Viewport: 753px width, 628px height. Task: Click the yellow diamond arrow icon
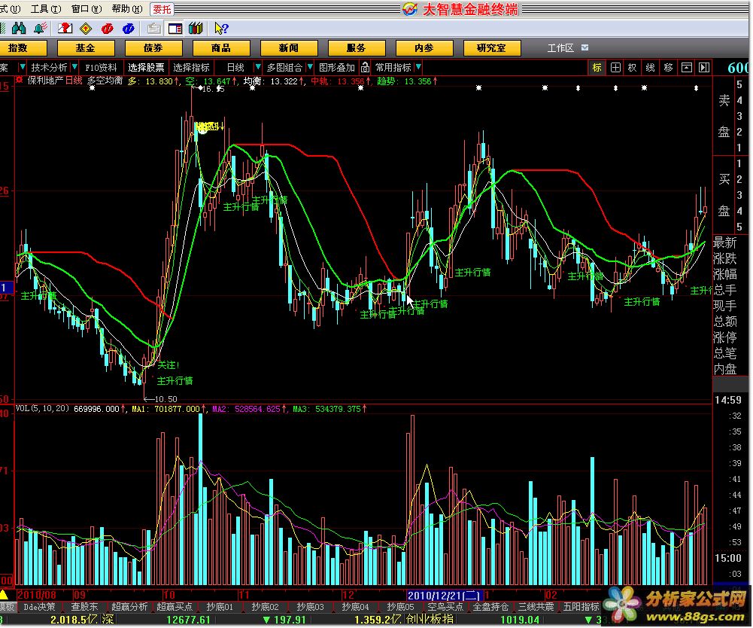[86, 29]
